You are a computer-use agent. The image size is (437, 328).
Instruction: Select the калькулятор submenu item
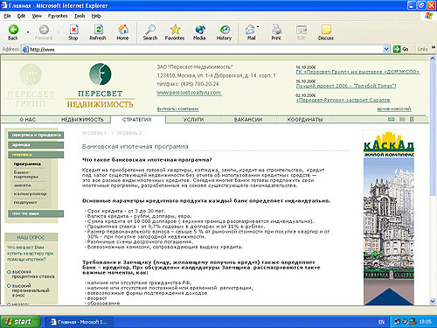30,193
